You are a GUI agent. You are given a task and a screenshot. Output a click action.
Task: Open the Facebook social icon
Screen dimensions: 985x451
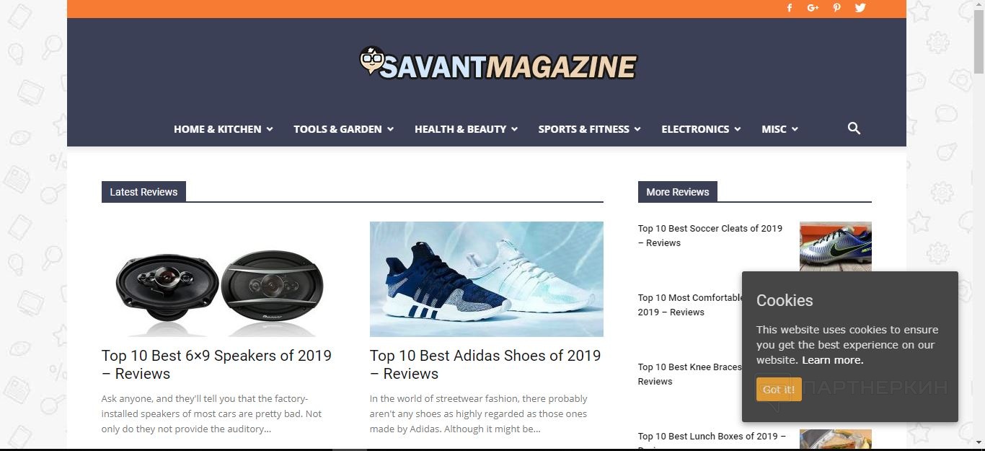coord(790,8)
